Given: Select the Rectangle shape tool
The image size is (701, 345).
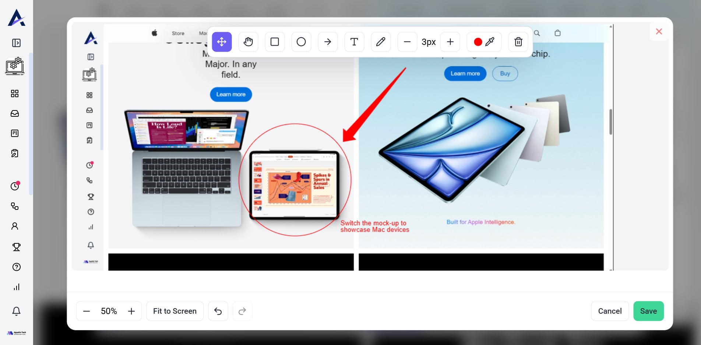Looking at the screenshot, I should pyautogui.click(x=275, y=42).
